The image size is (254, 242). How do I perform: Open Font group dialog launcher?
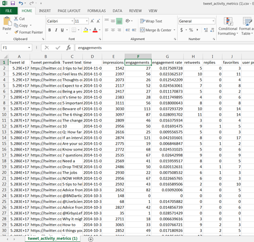click(x=100, y=39)
